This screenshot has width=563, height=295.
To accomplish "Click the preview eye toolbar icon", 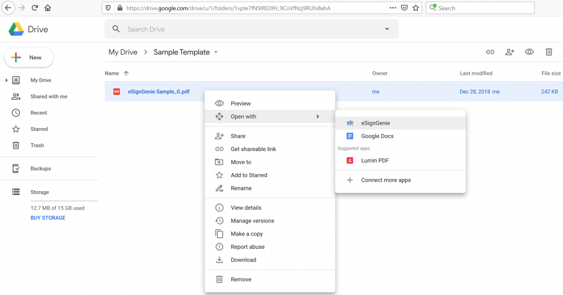I will (529, 52).
